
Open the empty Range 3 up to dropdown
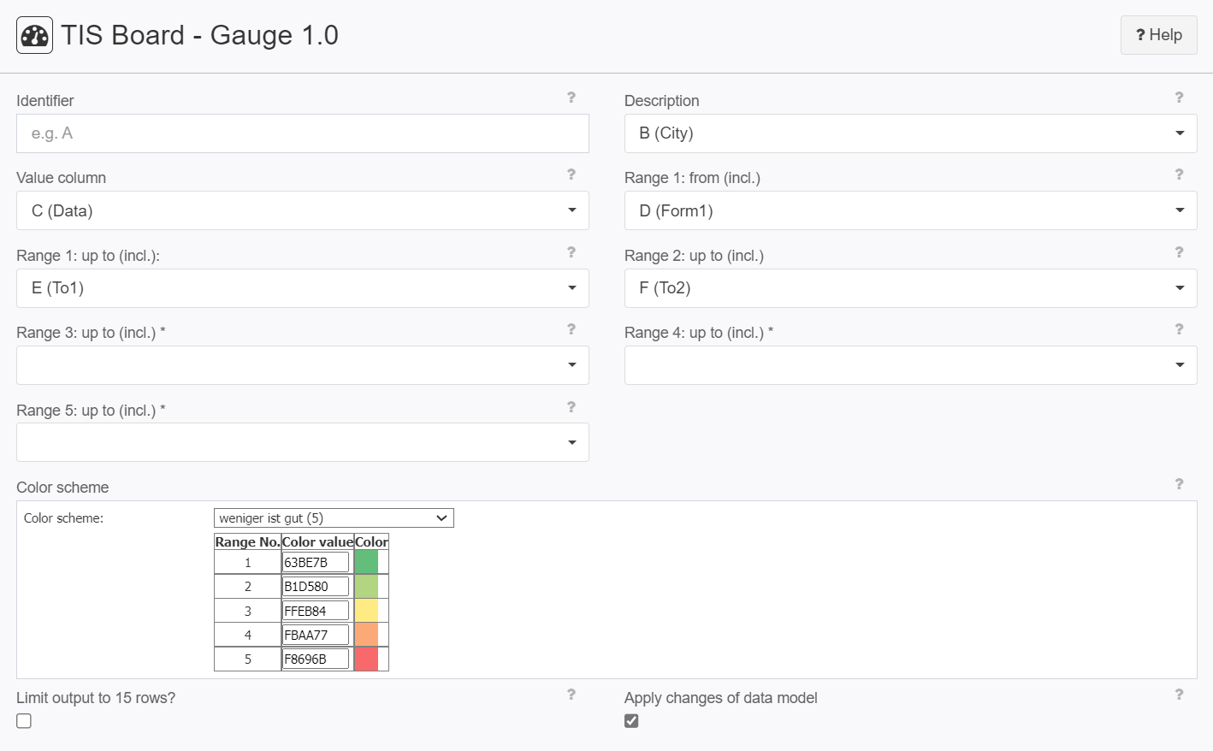[303, 365]
